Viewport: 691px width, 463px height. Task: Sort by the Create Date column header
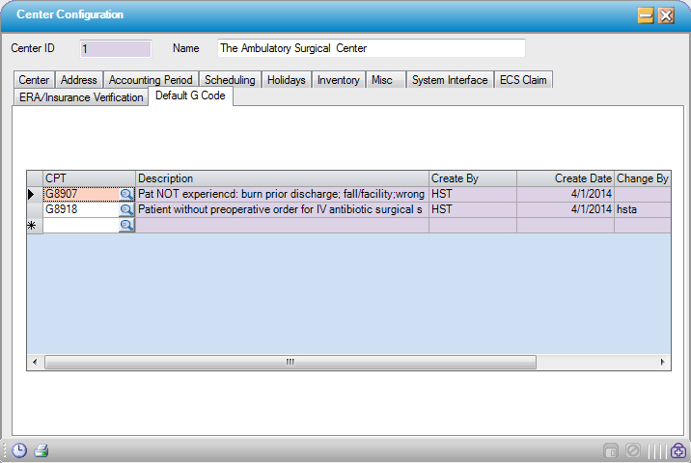click(x=566, y=178)
